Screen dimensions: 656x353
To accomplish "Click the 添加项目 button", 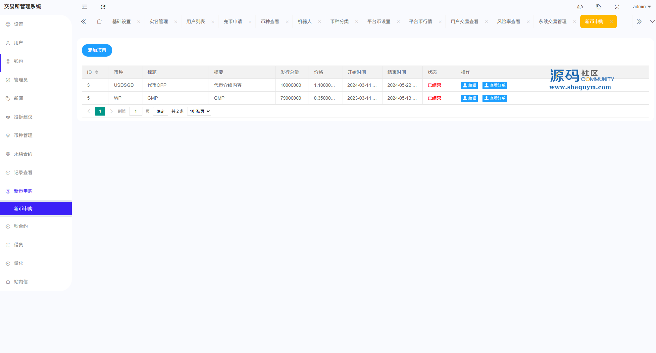I will click(97, 50).
